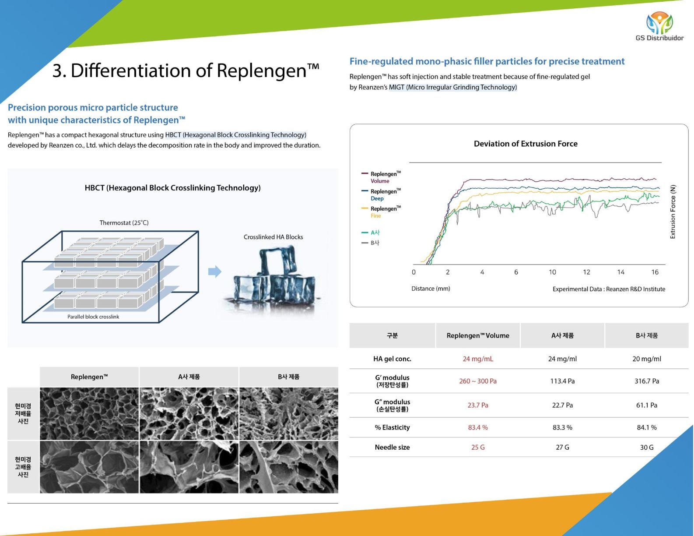Open the A사 제품 low-magnification microscope image
The image size is (694, 536).
[189, 413]
